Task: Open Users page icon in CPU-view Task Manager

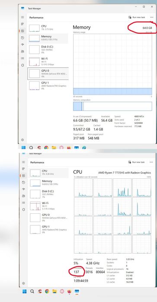Action: (23, 196)
